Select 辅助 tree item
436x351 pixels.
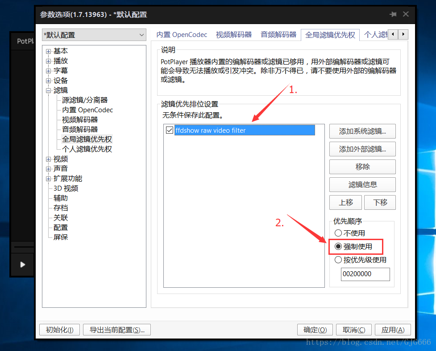tap(61, 198)
